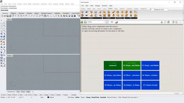Screen dimensions: 184x103
Task: Expand the Util group panel in Grasshopper
Action: (137, 18)
